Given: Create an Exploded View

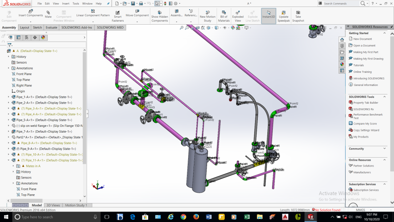Looking at the screenshot, I should point(238,12).
